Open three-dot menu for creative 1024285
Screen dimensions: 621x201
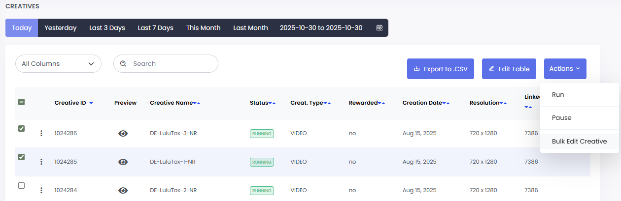41,162
